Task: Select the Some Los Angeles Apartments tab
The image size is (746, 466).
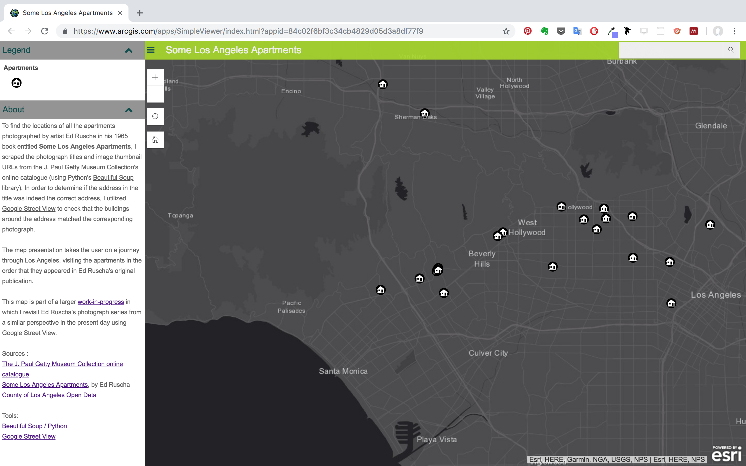Action: click(x=68, y=13)
